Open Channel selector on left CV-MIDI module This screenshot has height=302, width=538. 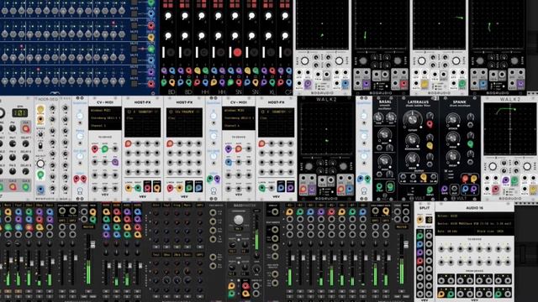(105, 126)
